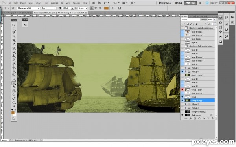
Task: Open the Window menu
Action: pos(76,3)
